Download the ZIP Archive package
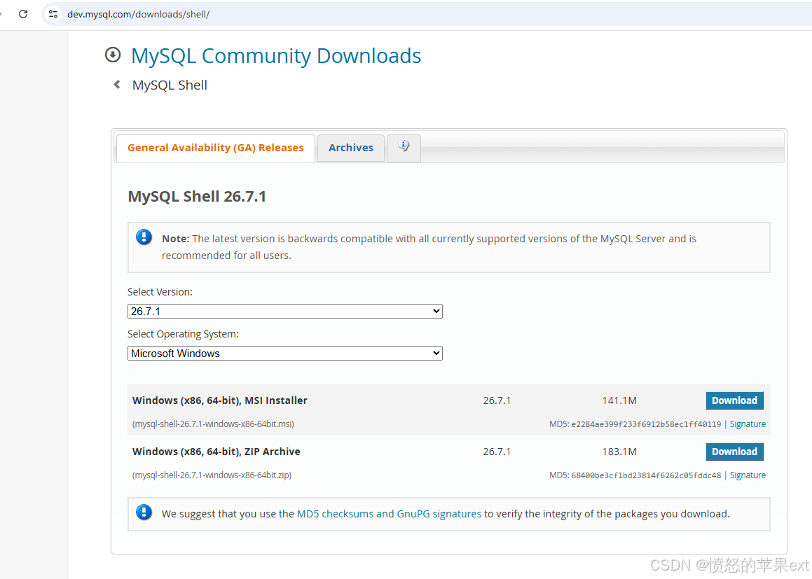Image resolution: width=812 pixels, height=579 pixels. coord(734,452)
